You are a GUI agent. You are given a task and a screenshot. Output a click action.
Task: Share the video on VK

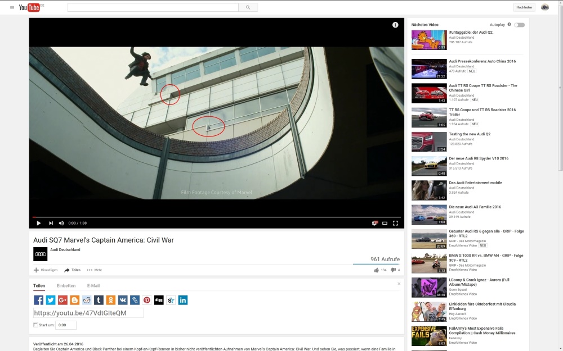(x=123, y=300)
